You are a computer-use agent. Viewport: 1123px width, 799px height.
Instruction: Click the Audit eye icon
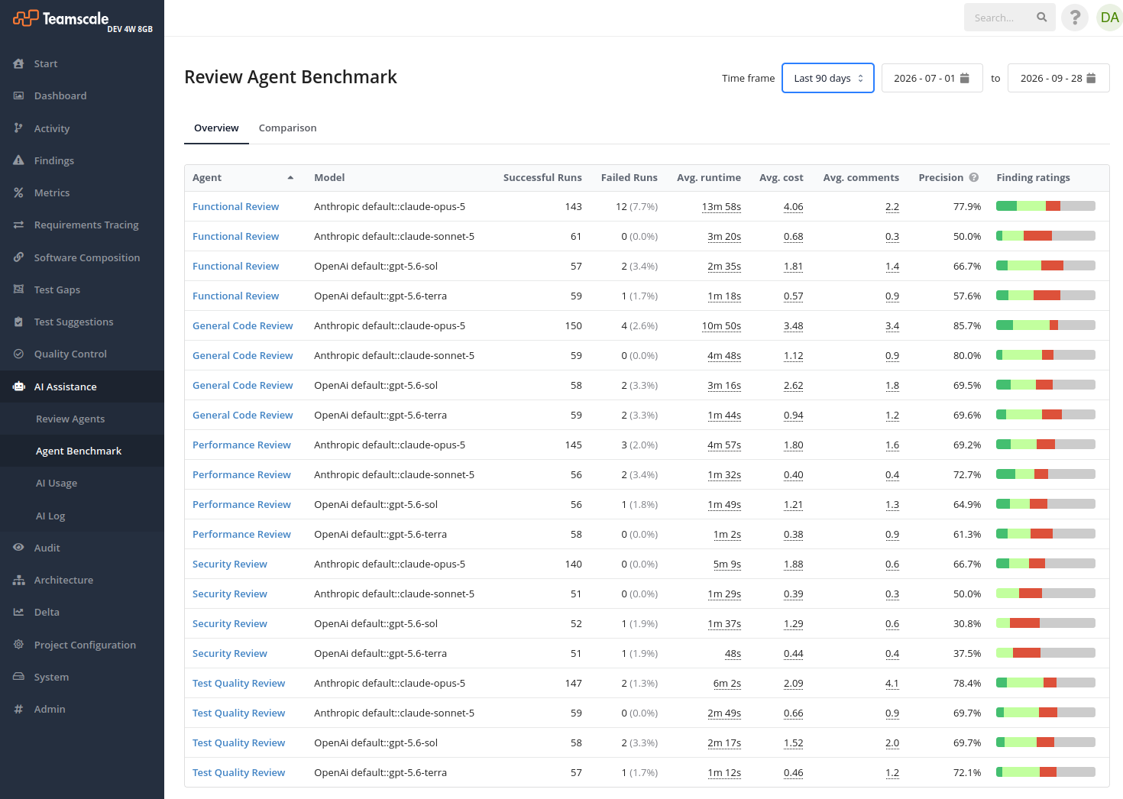(18, 548)
